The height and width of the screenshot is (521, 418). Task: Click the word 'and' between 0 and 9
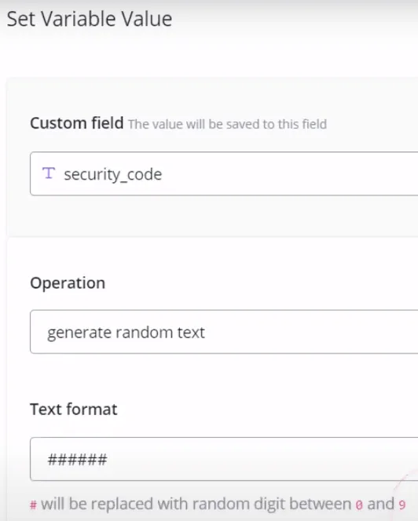pyautogui.click(x=380, y=504)
